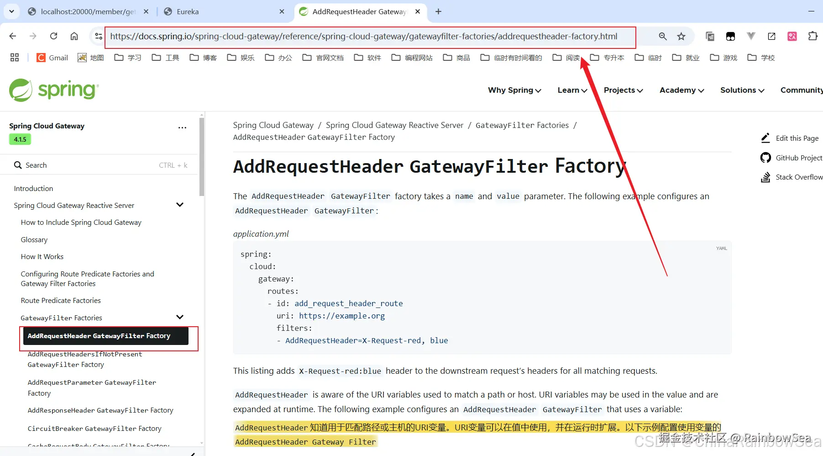Image resolution: width=823 pixels, height=456 pixels.
Task: Open the 地图 bookmark
Action: click(x=91, y=58)
